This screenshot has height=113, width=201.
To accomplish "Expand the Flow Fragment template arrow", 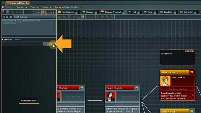I will click(79, 12).
